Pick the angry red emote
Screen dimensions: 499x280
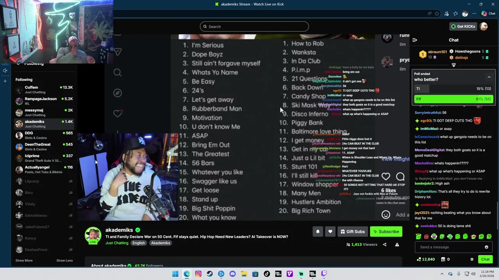point(426,236)
